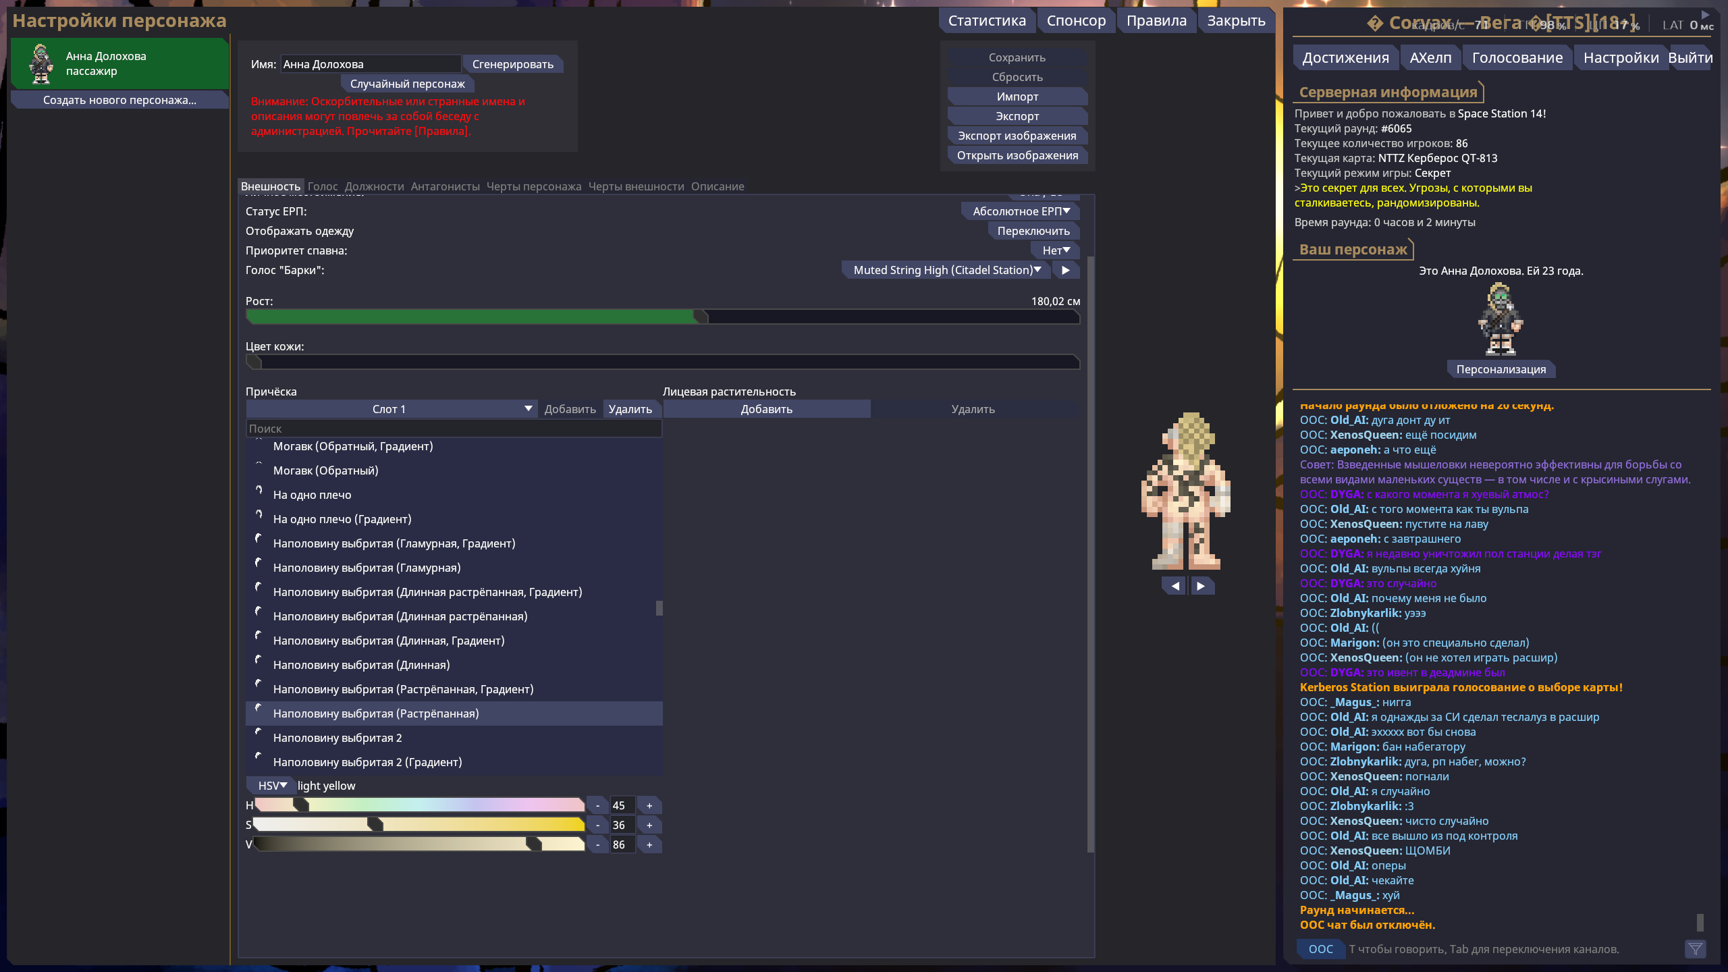Screen dimensions: 1728x972
Task: Rotate character preview right
Action: pyautogui.click(x=1201, y=586)
